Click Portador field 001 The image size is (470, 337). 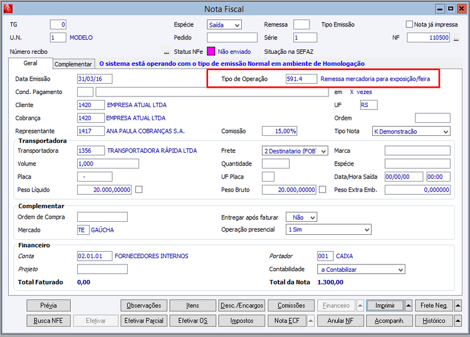click(325, 256)
